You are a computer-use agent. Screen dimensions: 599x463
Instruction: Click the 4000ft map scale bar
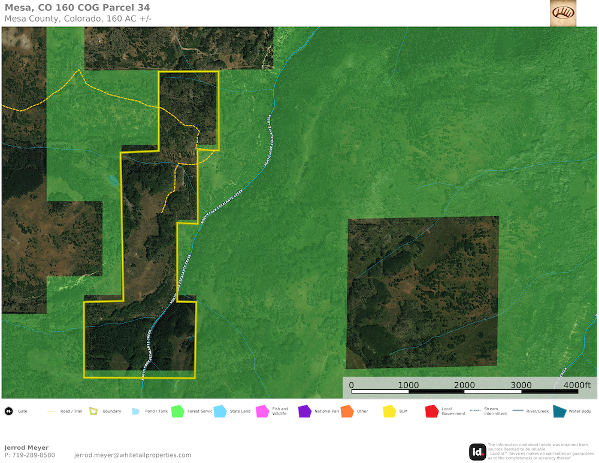coord(464,392)
